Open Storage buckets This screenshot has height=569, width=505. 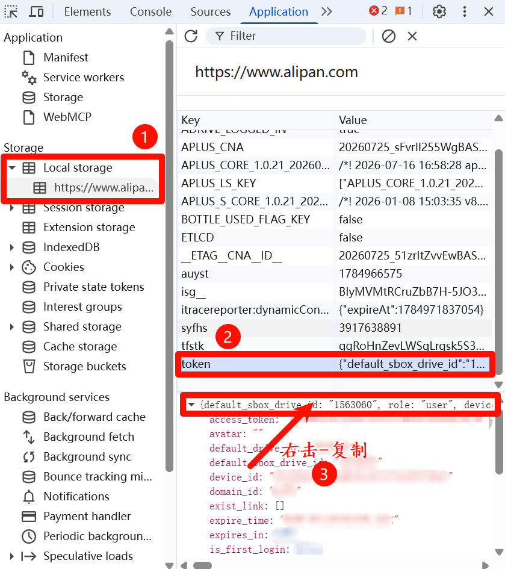(x=84, y=366)
